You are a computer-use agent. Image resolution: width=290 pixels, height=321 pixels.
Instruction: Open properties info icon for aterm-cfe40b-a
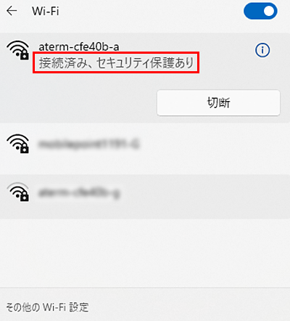tap(262, 50)
